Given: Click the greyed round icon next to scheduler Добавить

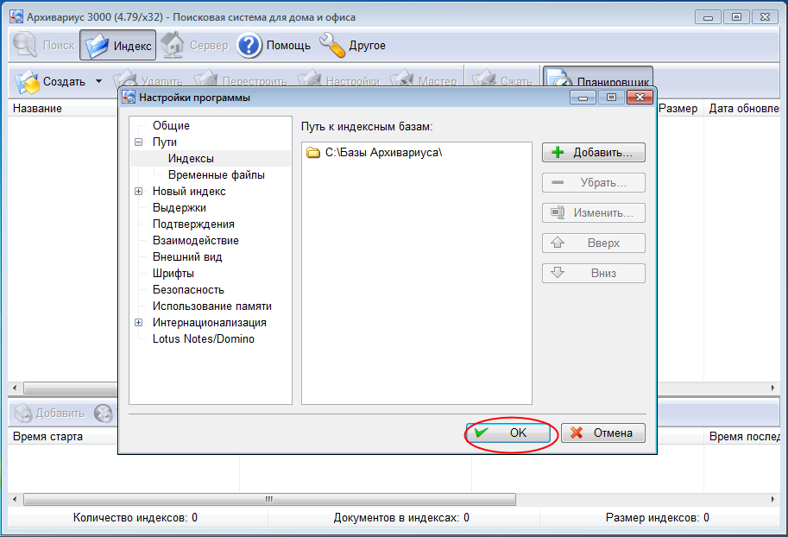Looking at the screenshot, I should point(103,414).
